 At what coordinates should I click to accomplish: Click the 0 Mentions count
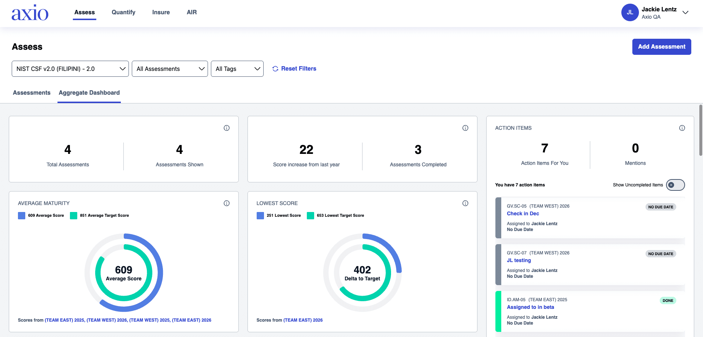[x=635, y=148]
